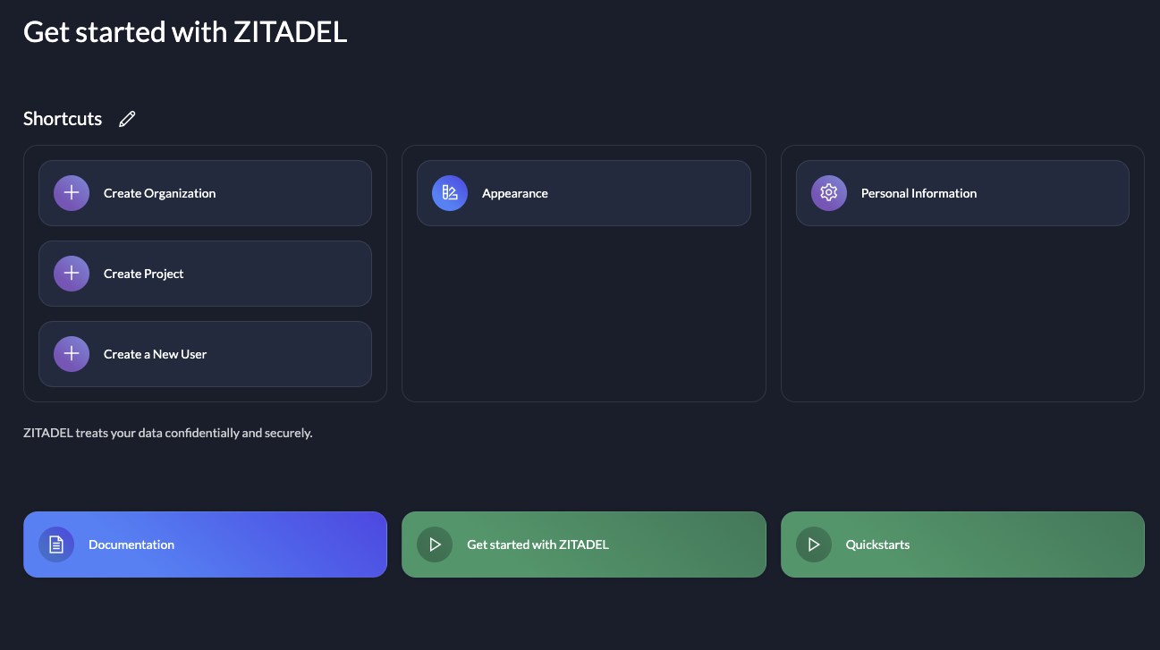
Task: Edit shortcuts using the pencil icon
Action: click(127, 118)
